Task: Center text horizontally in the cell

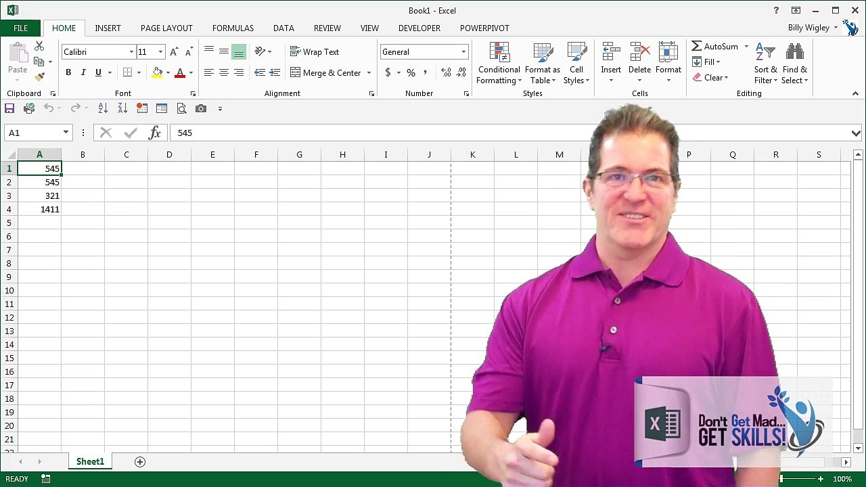Action: 224,72
